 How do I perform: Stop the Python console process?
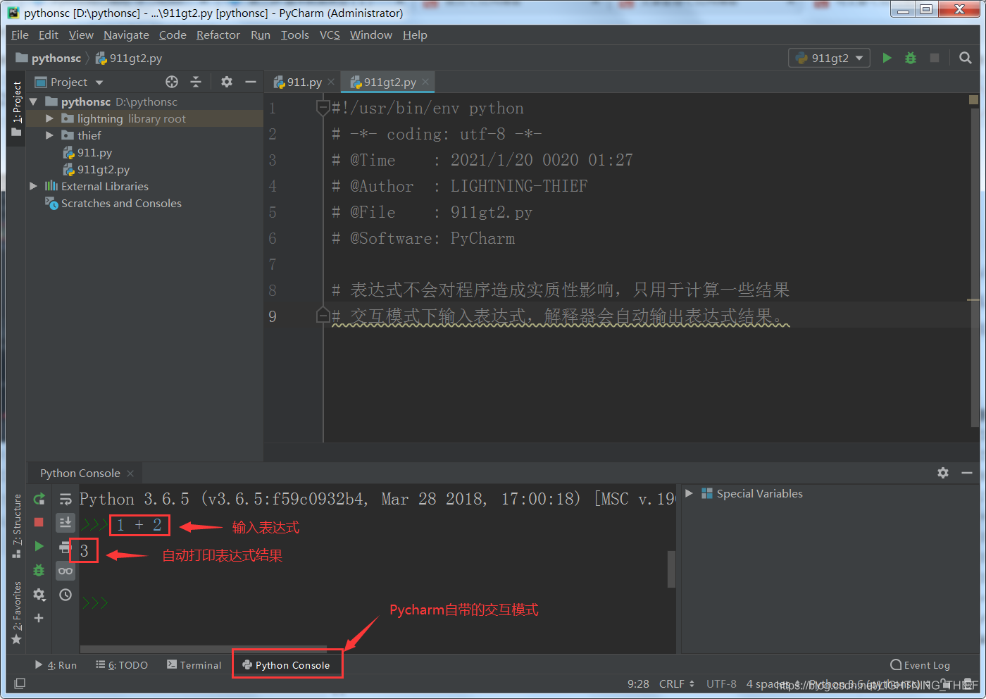pyautogui.click(x=39, y=522)
